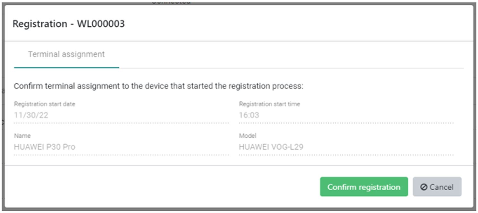Click the dotted underline beneath the 16:03 time
478x213 pixels.
[x=346, y=123]
